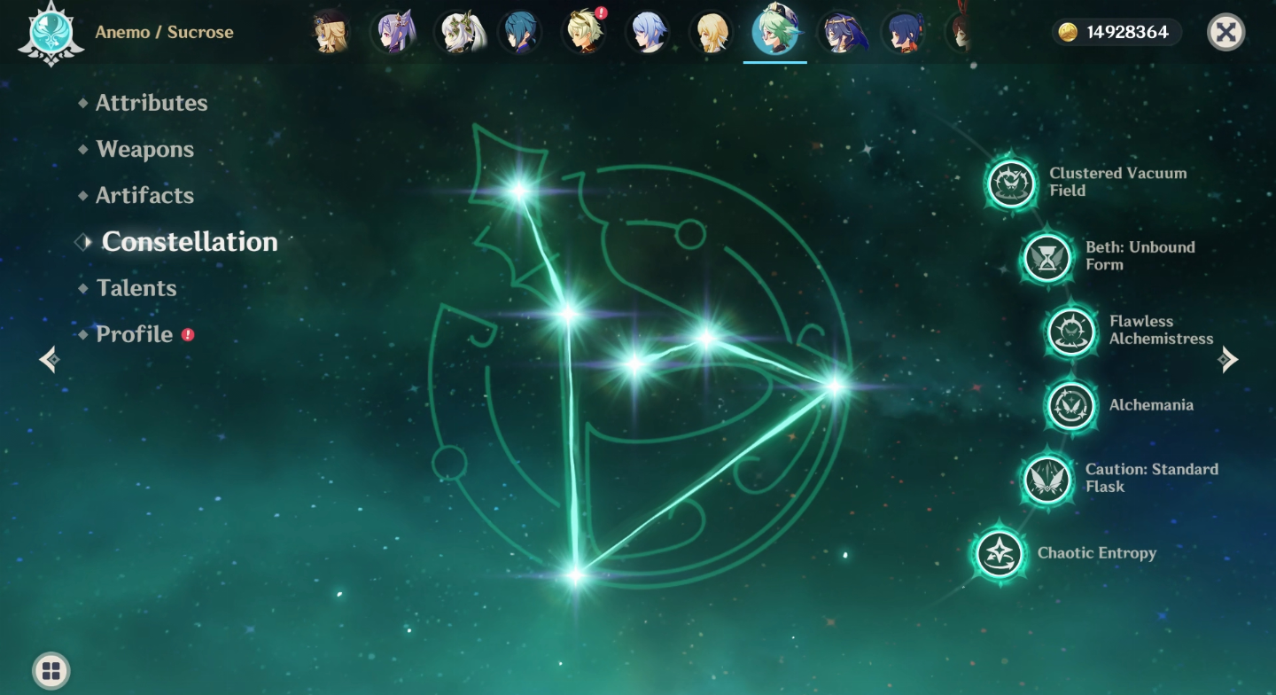Select Chaotic Entropy constellation icon
Viewport: 1276px width, 695px height.
[1000, 554]
